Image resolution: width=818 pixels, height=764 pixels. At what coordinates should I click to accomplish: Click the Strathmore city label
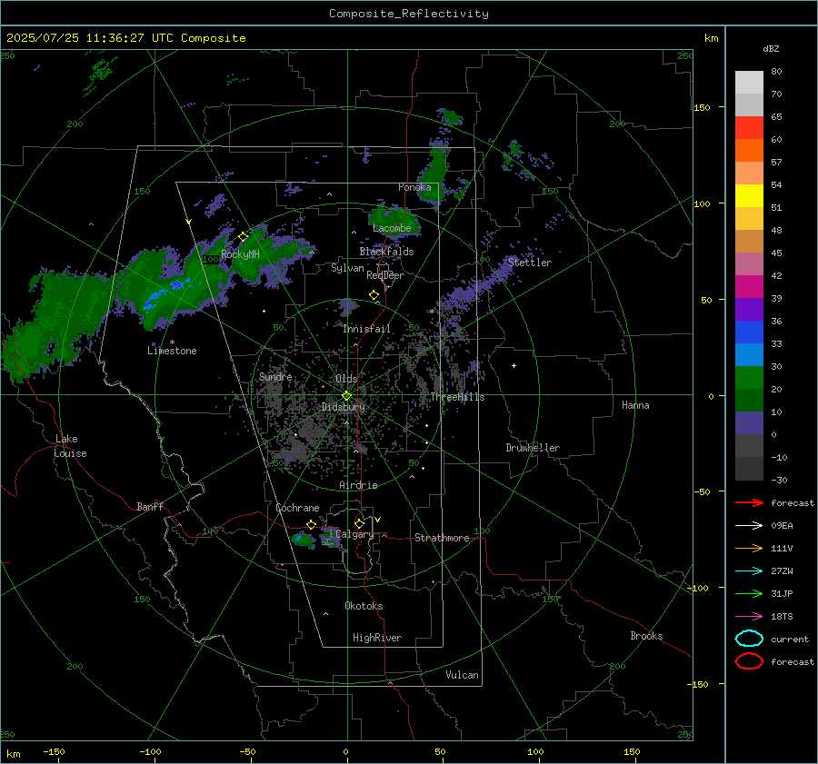442,538
